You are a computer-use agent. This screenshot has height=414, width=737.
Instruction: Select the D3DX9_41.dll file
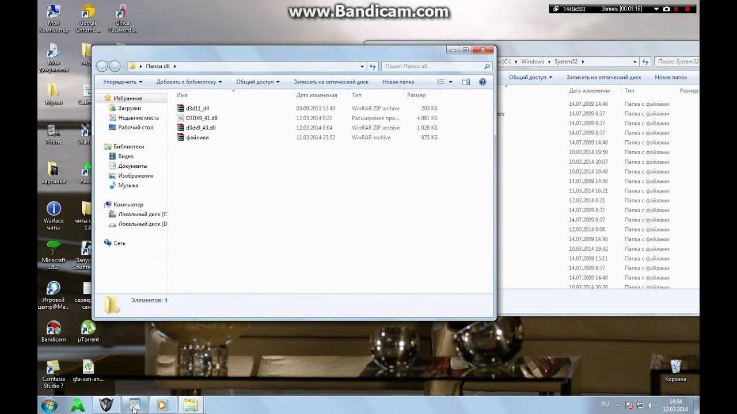coord(197,118)
